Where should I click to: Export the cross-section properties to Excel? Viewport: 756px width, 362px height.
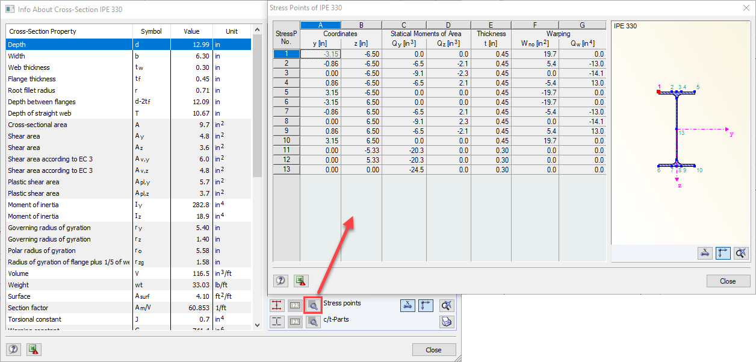click(33, 349)
